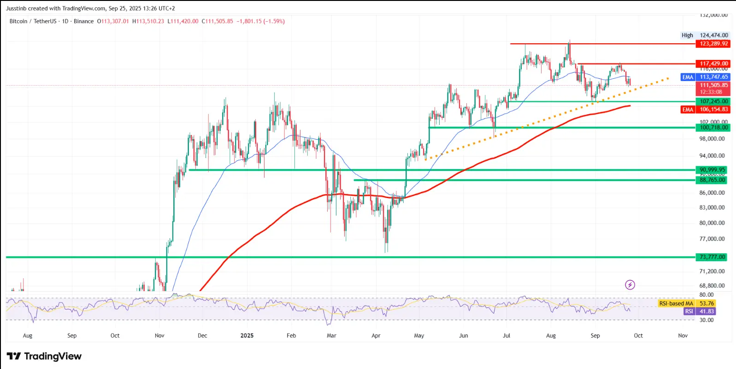
Task: Click the May label on time axis
Action: [419, 335]
